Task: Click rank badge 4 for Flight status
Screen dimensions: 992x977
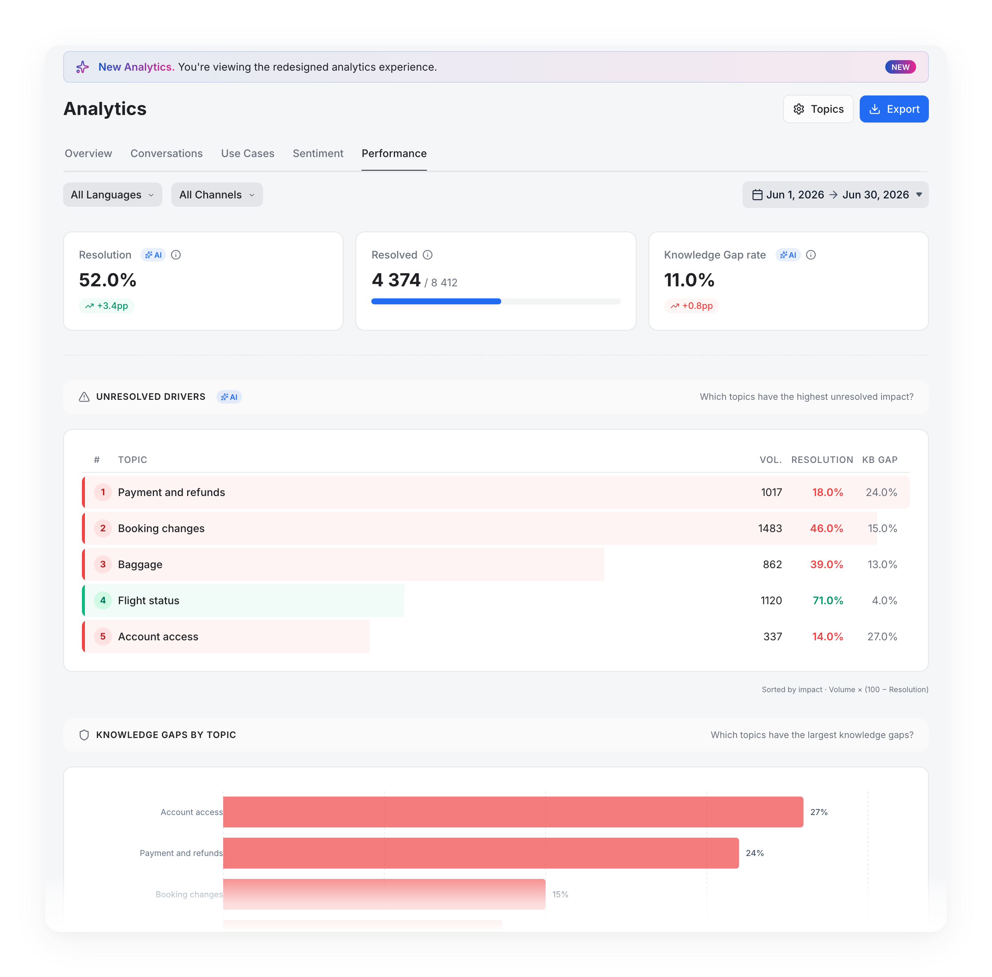Action: pos(103,600)
